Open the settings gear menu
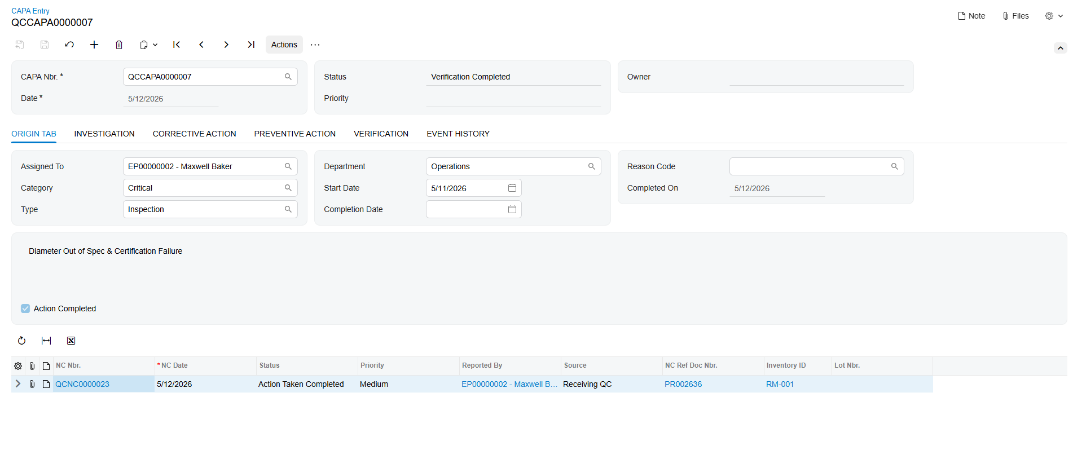Screen dimensions: 1073x454 [1054, 16]
